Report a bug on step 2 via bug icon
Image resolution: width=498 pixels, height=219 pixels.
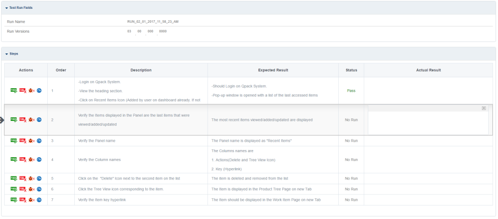(x=31, y=119)
